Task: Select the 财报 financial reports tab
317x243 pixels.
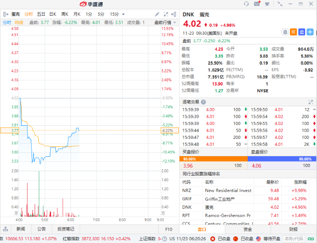Action: 293,229
